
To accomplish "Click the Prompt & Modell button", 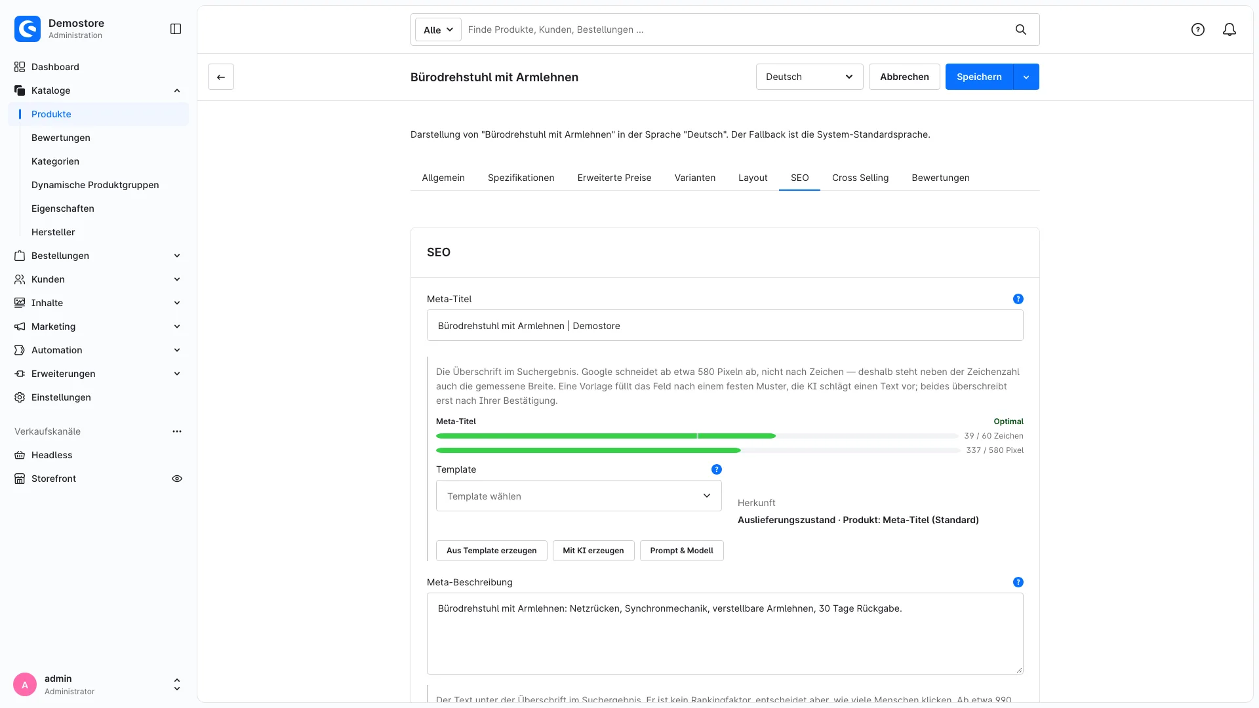I will click(681, 551).
